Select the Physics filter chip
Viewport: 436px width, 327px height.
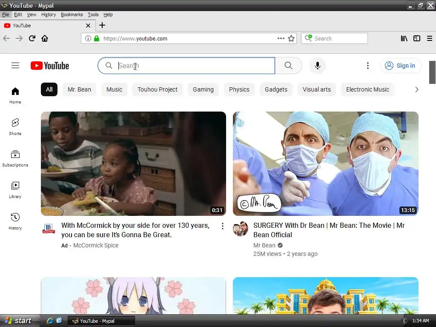click(x=239, y=89)
